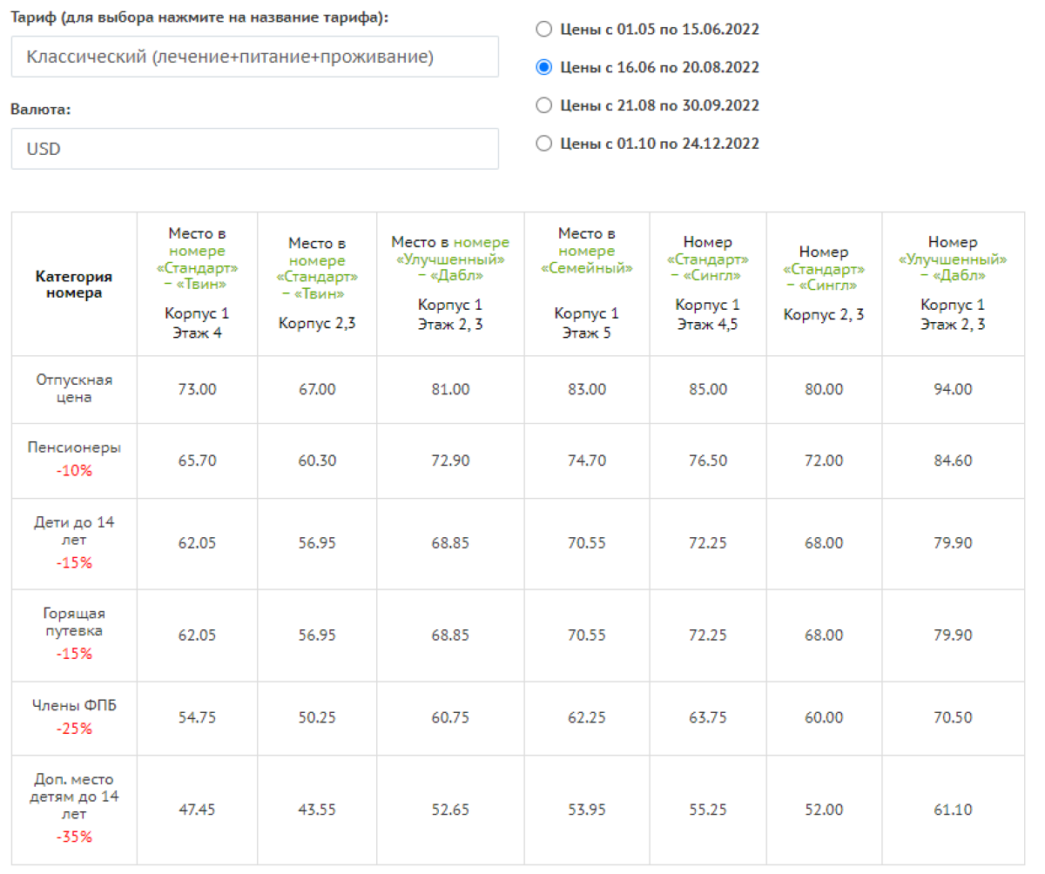Click the Категория номера header cell
Viewport: 1045px width, 874px height.
pyautogui.click(x=74, y=285)
